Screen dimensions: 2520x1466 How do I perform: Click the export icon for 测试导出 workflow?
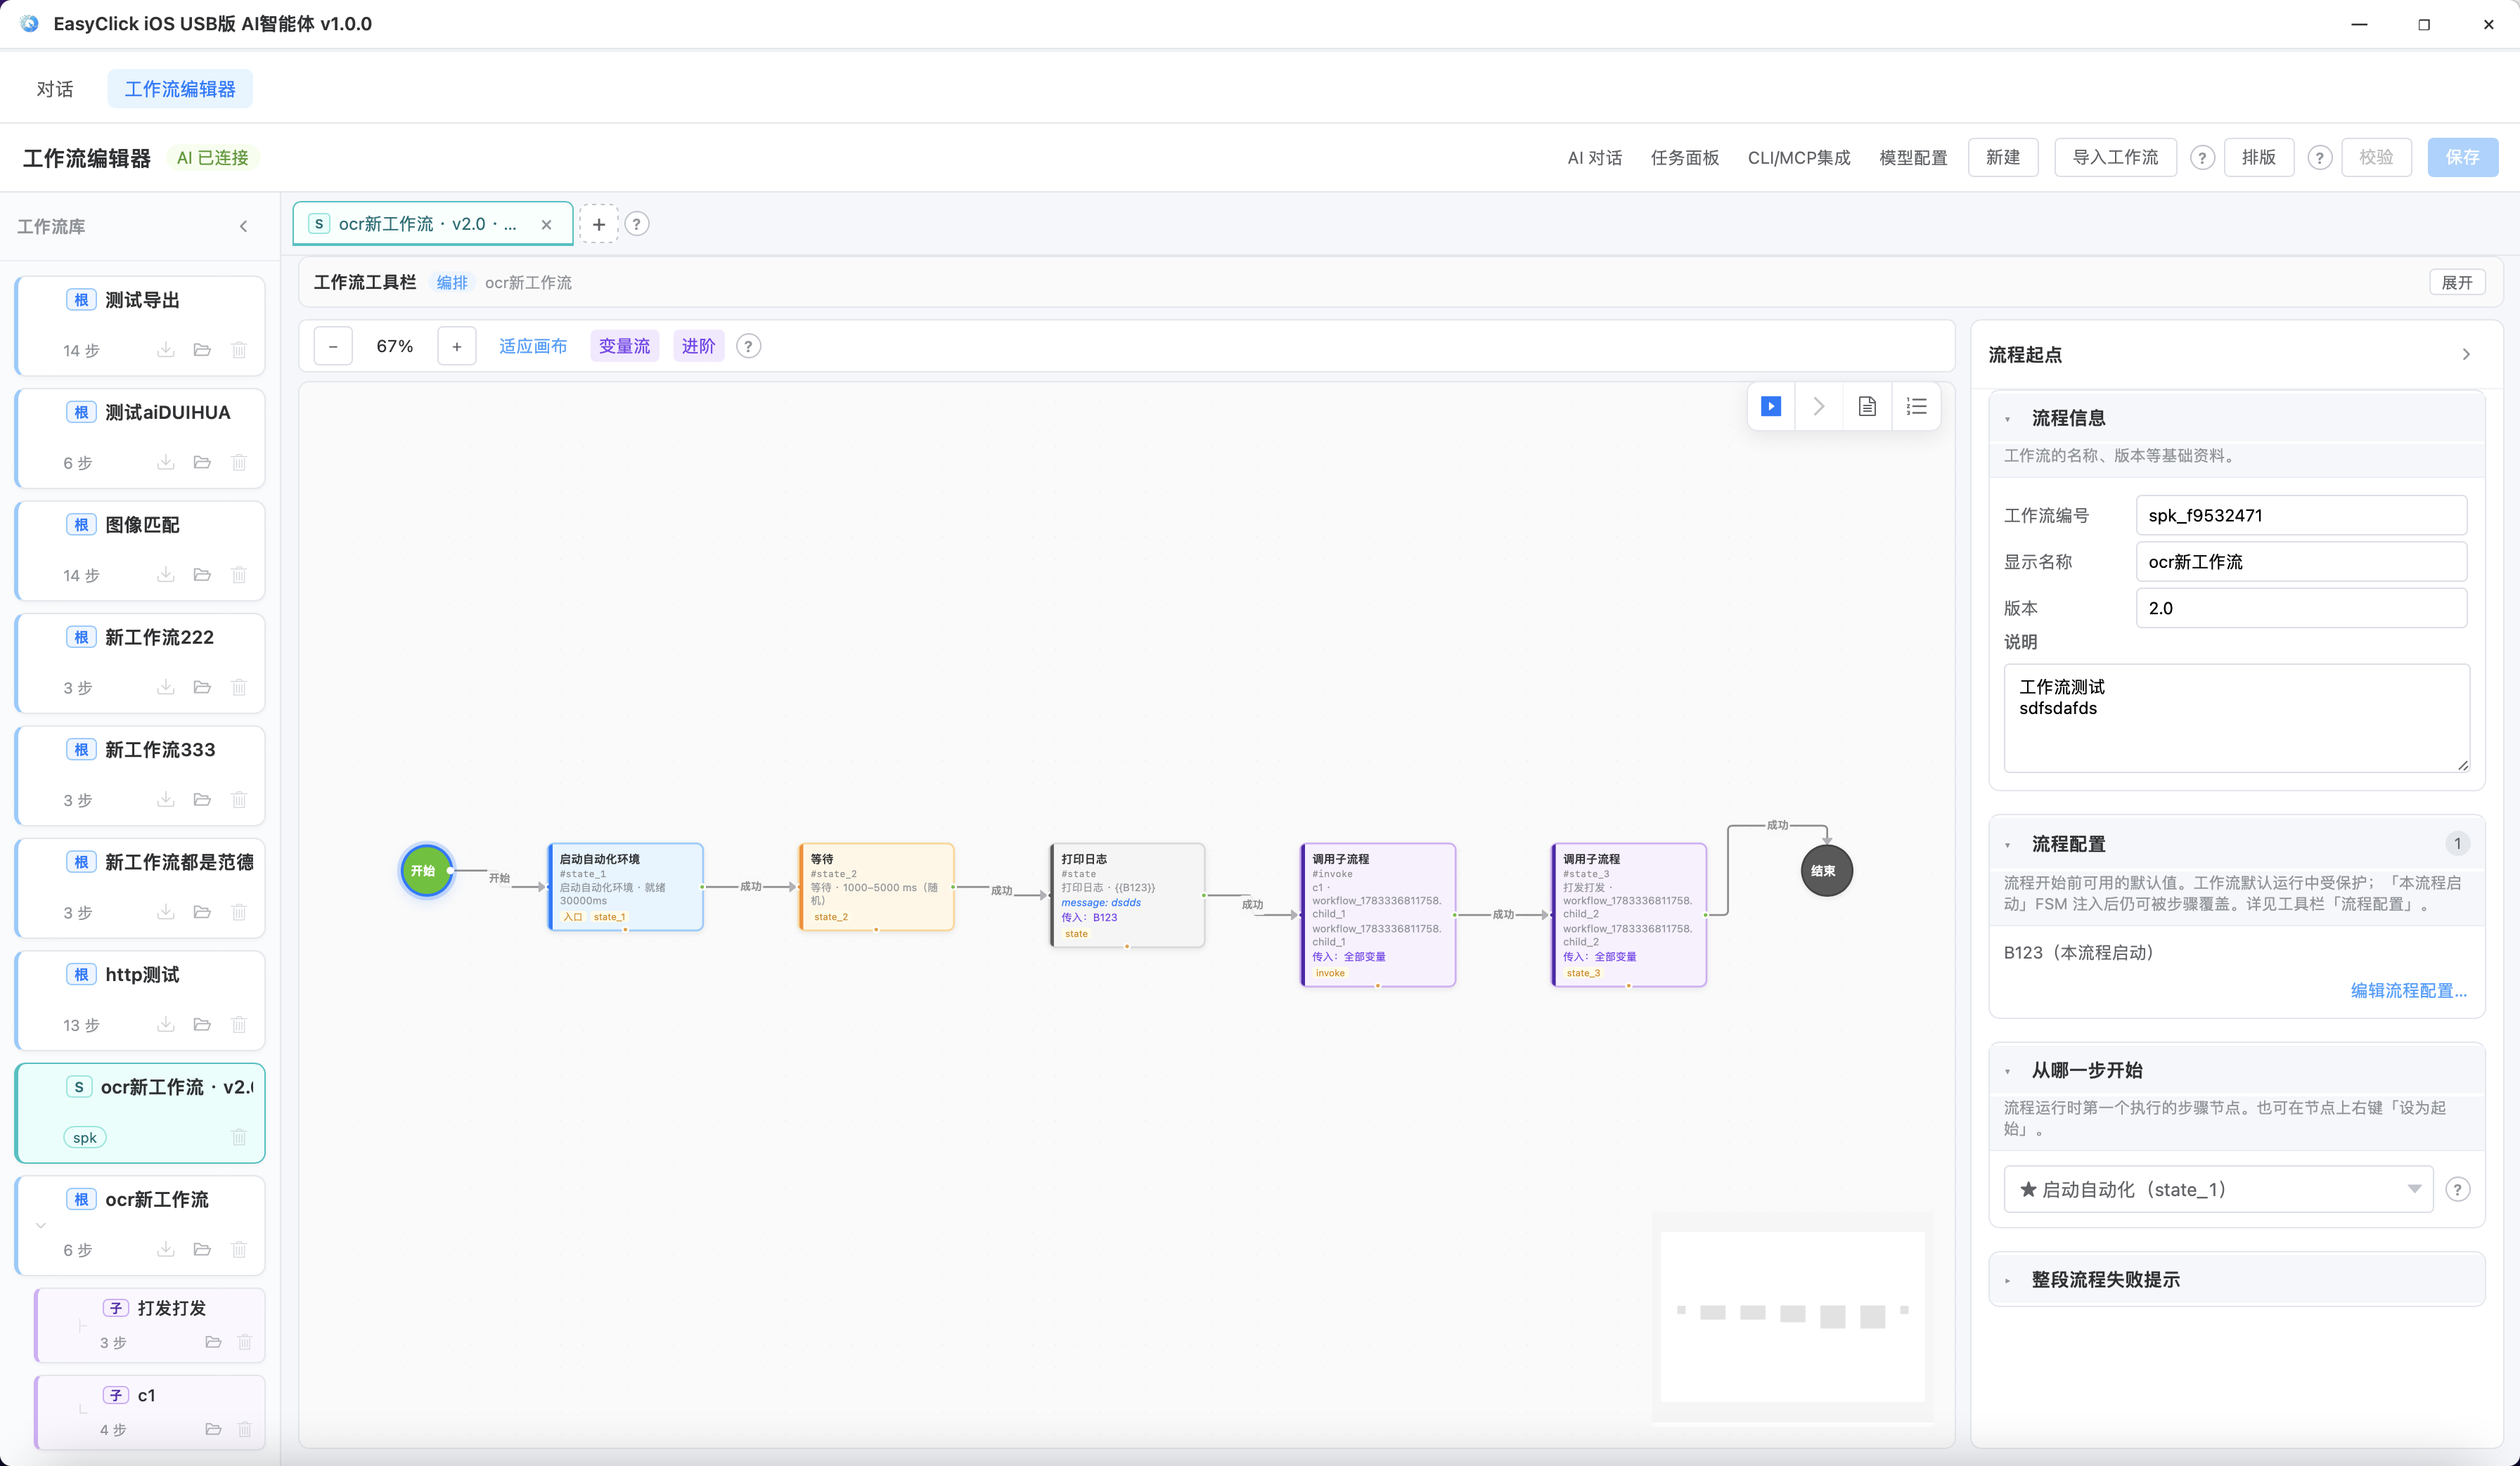(x=166, y=350)
